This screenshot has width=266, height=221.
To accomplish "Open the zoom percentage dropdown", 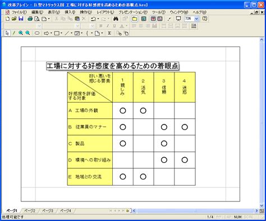I will [x=196, y=19].
